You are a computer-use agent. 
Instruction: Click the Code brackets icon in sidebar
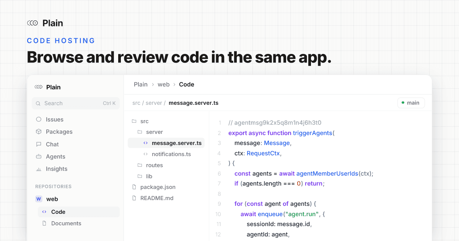point(44,212)
